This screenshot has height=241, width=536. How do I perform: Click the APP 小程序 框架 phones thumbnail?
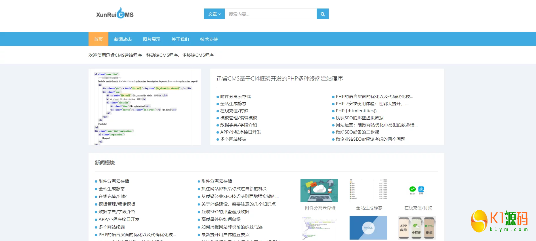[x=417, y=228]
